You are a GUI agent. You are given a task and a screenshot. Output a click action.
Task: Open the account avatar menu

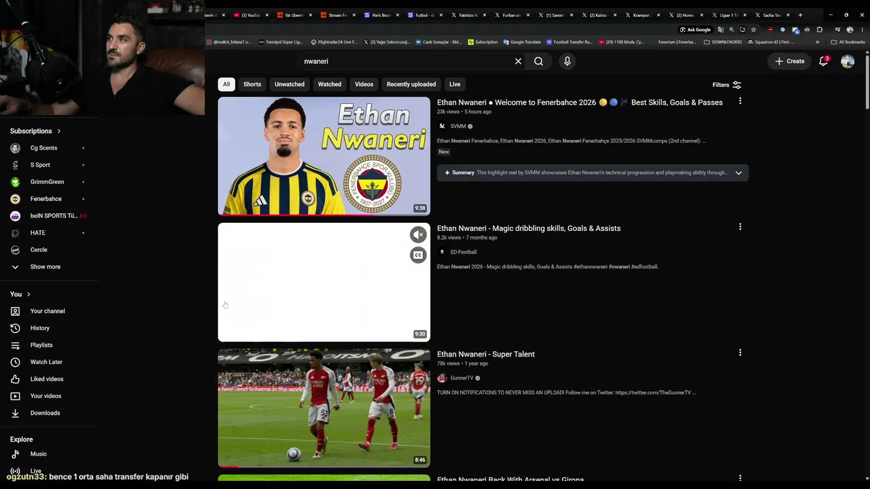click(848, 61)
